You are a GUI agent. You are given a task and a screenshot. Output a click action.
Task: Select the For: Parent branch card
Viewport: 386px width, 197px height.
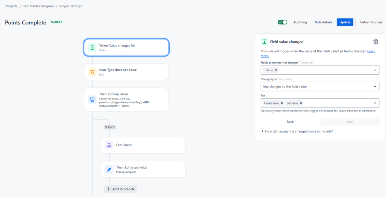[143, 145]
